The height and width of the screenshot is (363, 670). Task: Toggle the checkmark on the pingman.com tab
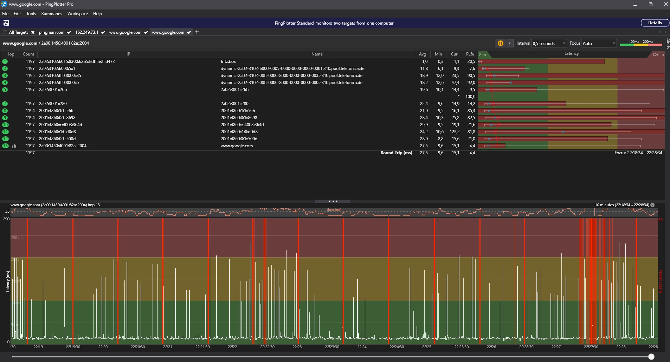click(69, 32)
